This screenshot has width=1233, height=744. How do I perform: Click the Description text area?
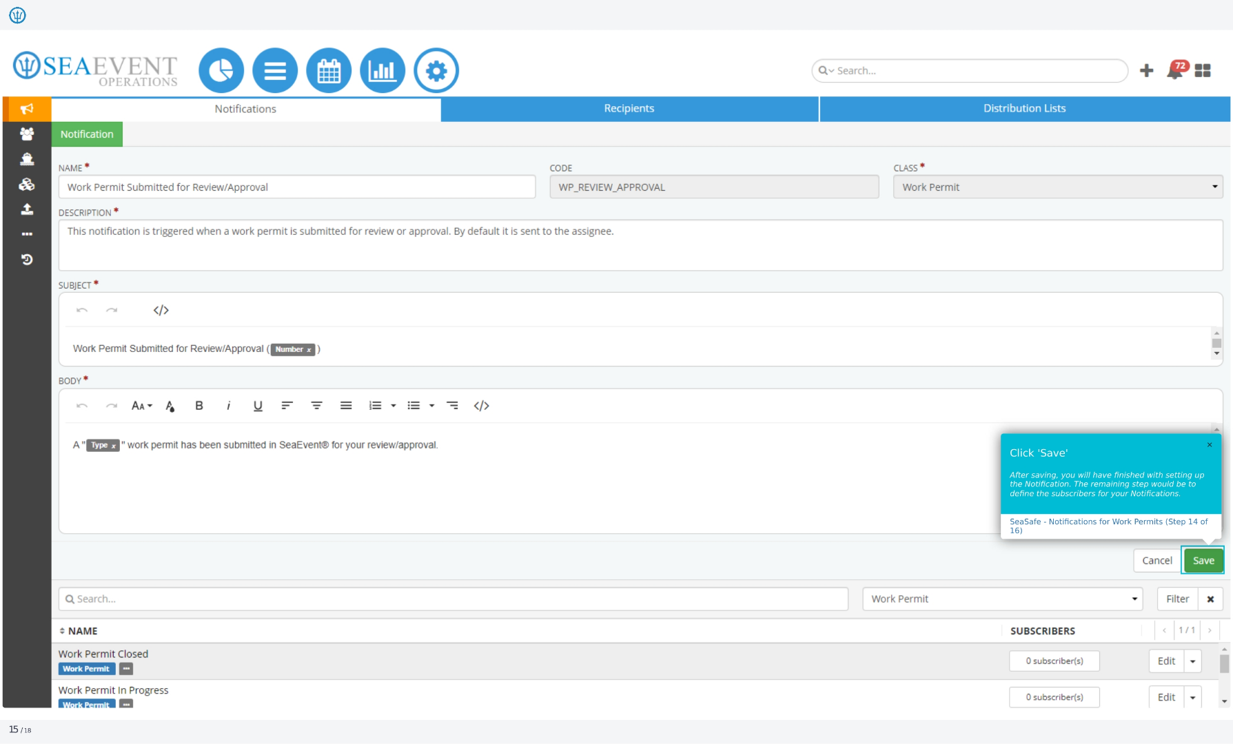[x=640, y=245]
